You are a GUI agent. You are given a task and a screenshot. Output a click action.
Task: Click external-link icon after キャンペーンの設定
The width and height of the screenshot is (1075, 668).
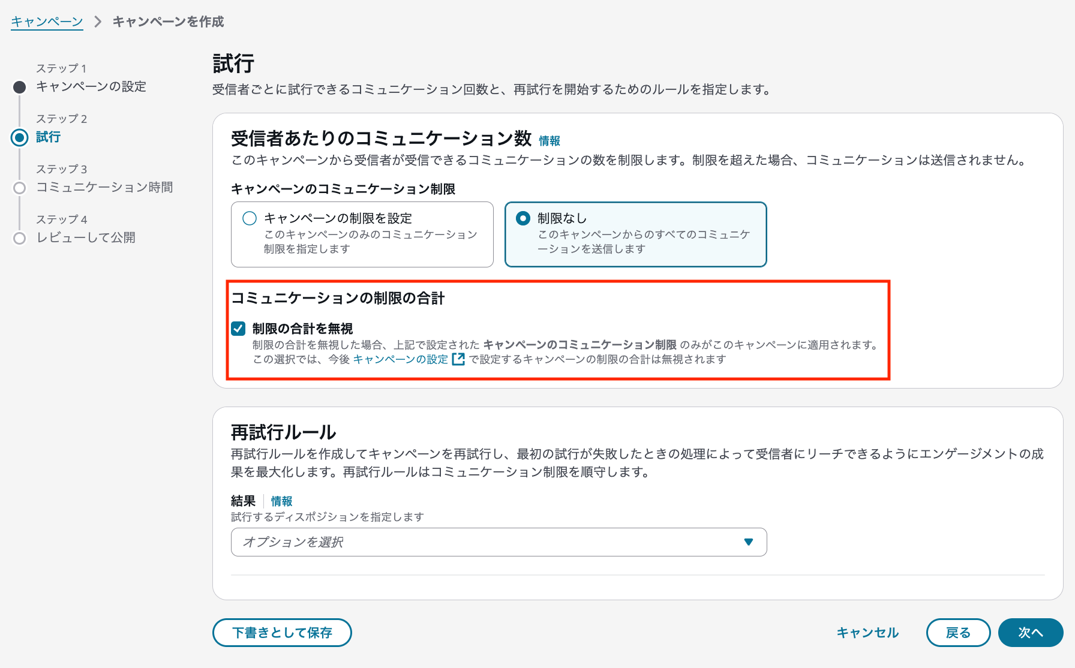click(458, 359)
